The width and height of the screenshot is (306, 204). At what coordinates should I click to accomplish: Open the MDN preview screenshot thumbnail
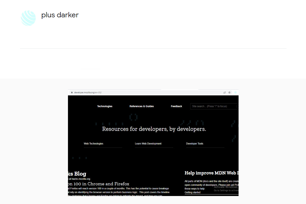[x=153, y=142]
